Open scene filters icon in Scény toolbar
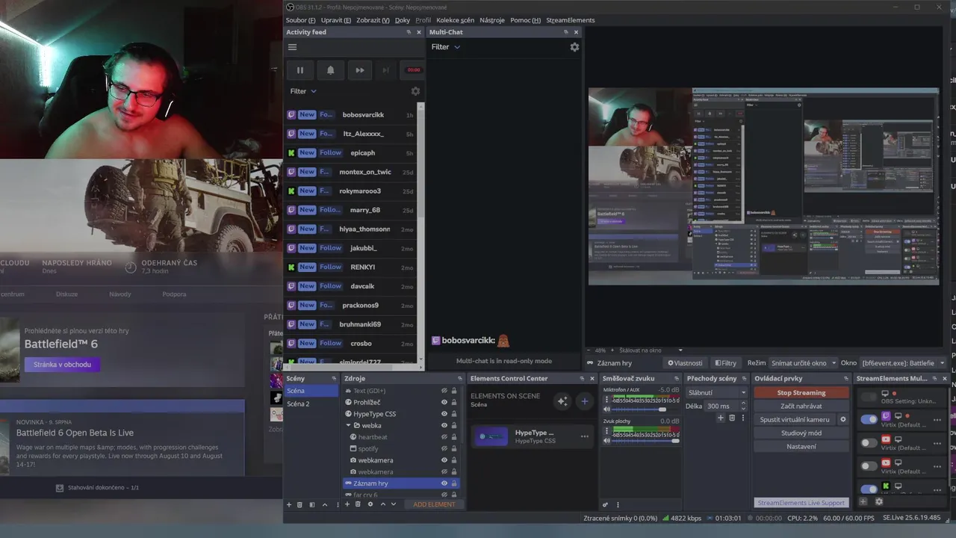956x538 pixels. [x=312, y=504]
